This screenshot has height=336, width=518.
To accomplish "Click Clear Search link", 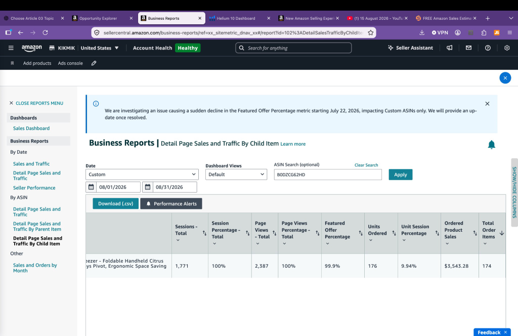I will [x=366, y=165].
